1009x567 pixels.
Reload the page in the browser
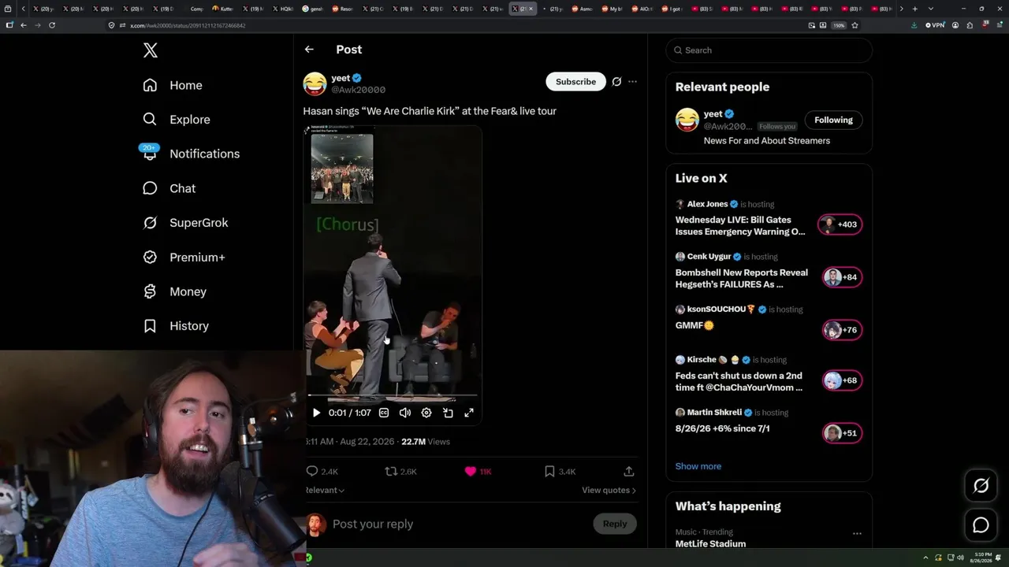52,25
